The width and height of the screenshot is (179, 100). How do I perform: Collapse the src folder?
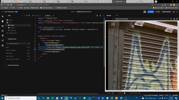pyautogui.click(x=10, y=22)
